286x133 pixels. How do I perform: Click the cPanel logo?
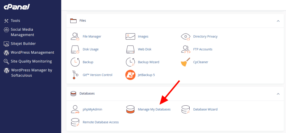16,7
